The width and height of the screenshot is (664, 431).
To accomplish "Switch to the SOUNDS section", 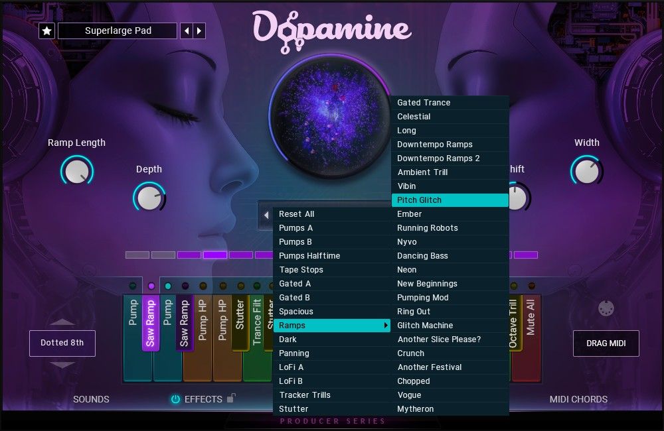I will coord(91,399).
